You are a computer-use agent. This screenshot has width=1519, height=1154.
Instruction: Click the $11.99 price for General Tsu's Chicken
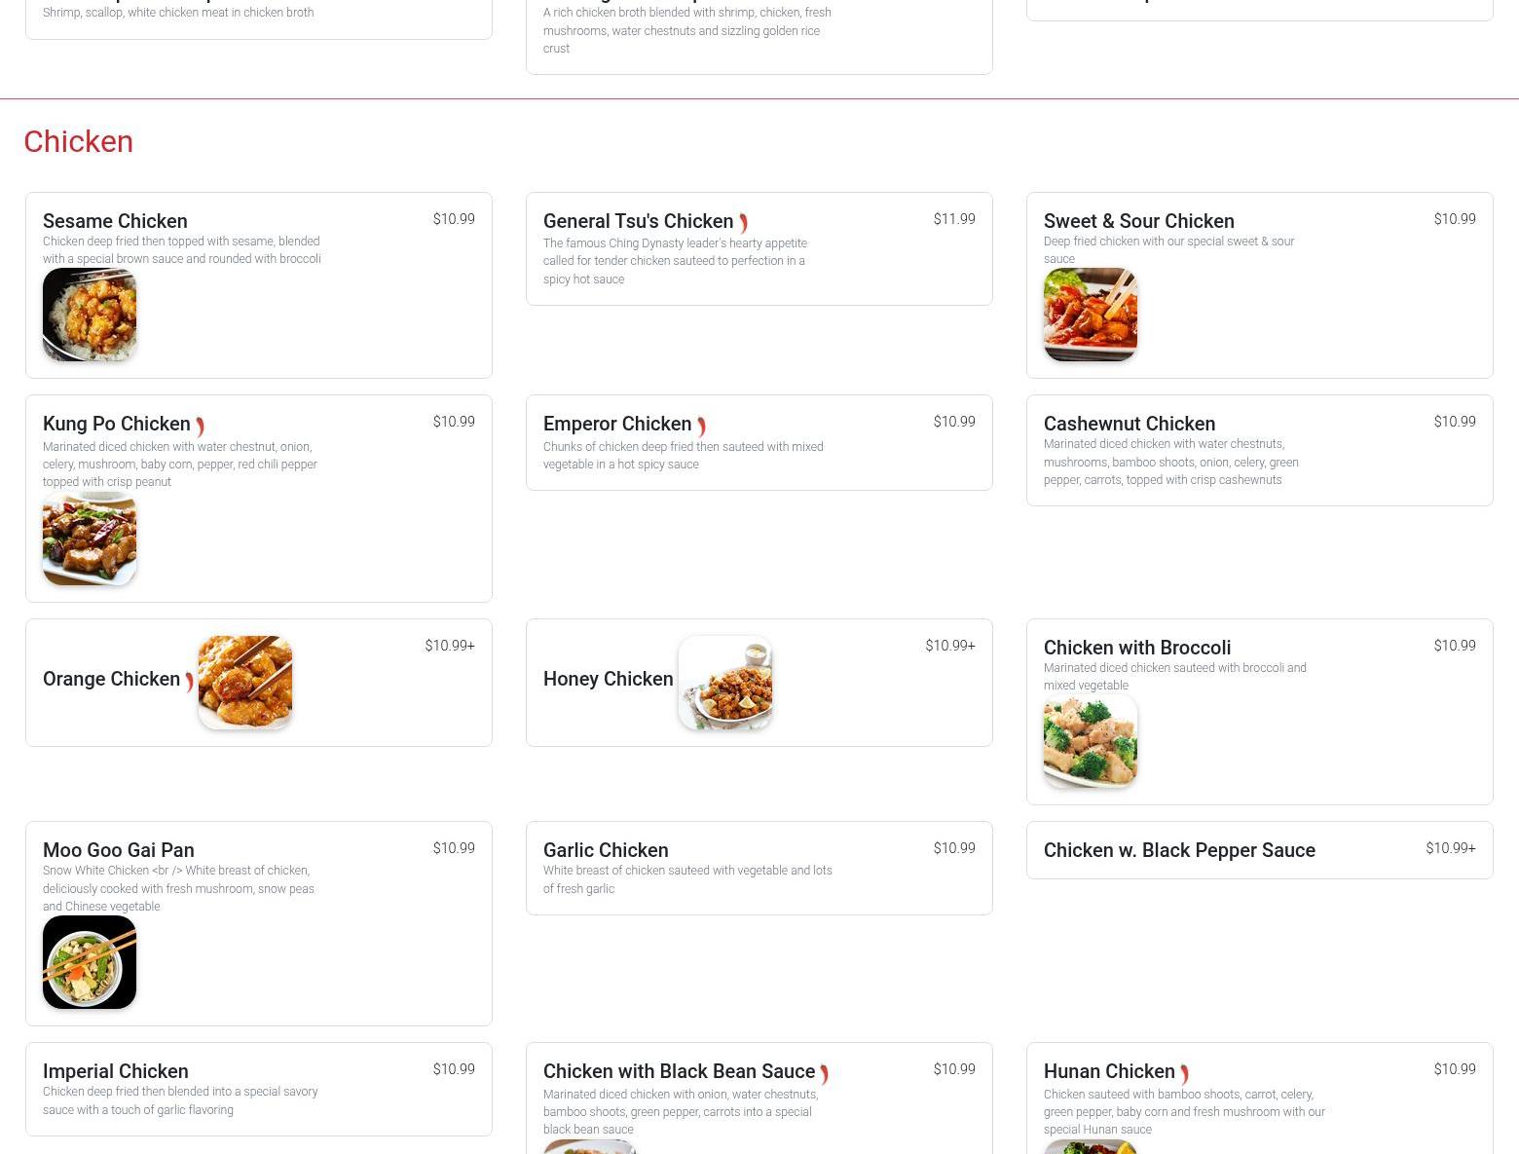coord(954,219)
